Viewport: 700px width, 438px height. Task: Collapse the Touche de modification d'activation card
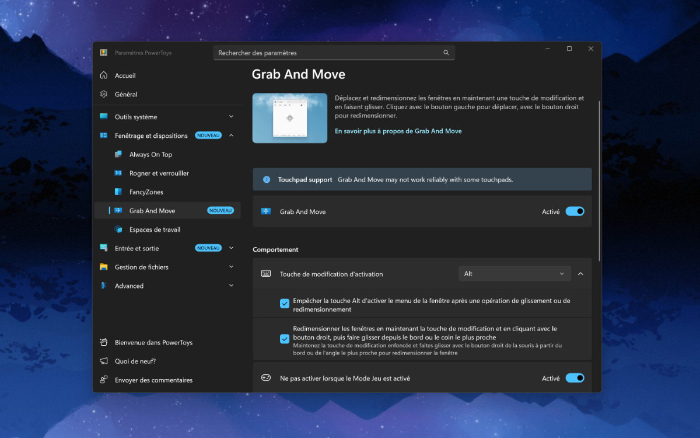(x=580, y=274)
